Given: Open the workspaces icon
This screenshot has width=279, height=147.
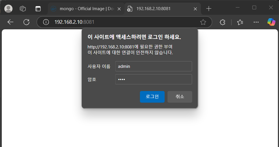Looking at the screenshot, I should click(x=23, y=8).
